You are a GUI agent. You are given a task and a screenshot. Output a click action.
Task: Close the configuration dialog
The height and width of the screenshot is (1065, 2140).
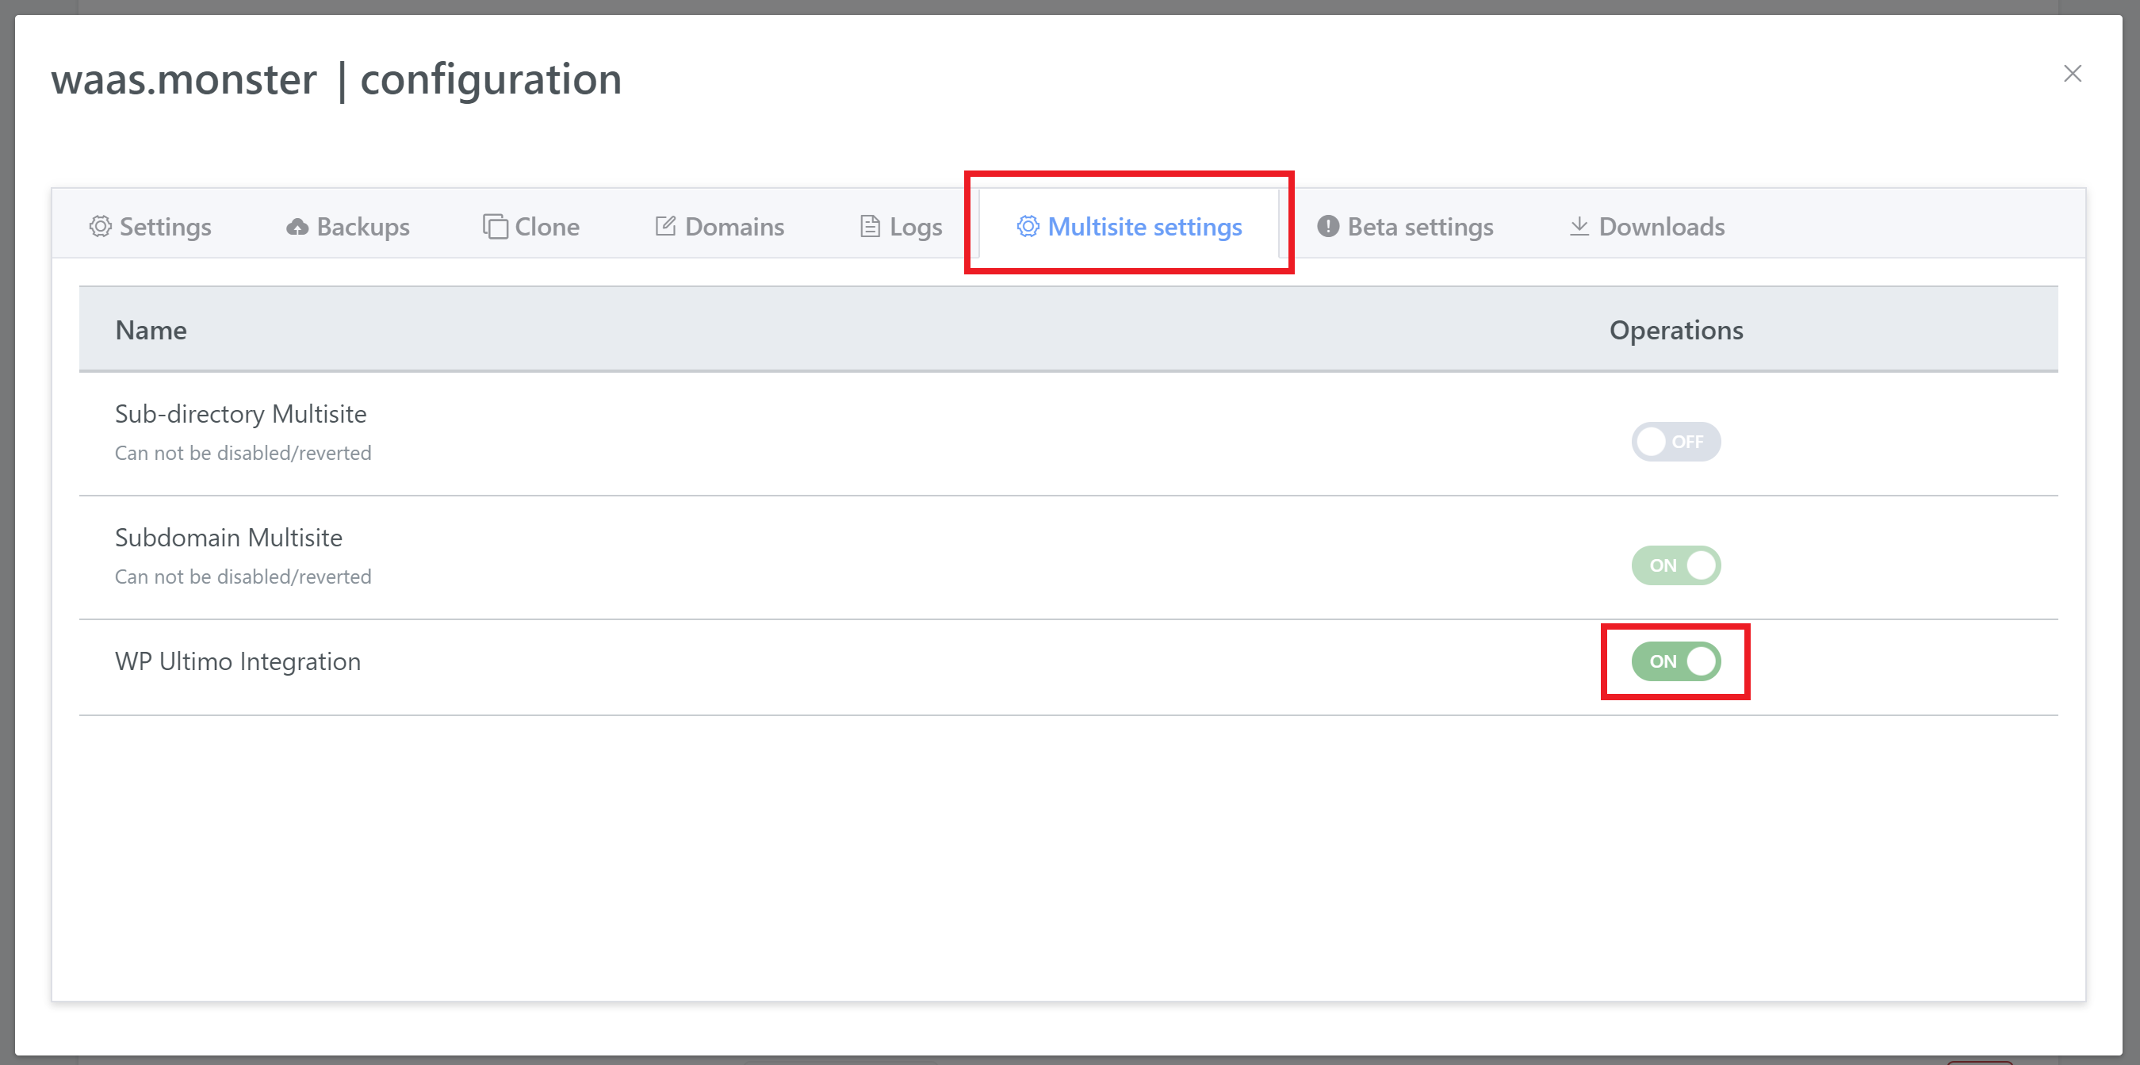pos(2072,73)
